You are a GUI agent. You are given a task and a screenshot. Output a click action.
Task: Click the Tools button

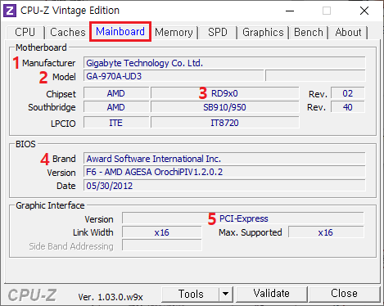191,294
